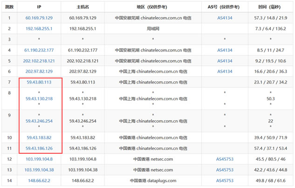The image size is (295, 188).
Task: Open AS45753 link in hop 14 row
Action: pyautogui.click(x=225, y=181)
